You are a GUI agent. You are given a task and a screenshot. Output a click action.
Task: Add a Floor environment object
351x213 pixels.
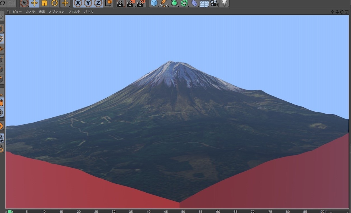click(204, 3)
